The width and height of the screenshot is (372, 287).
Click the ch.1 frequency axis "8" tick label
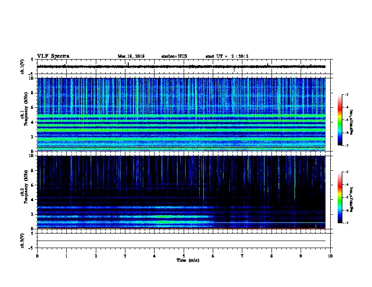(33, 93)
